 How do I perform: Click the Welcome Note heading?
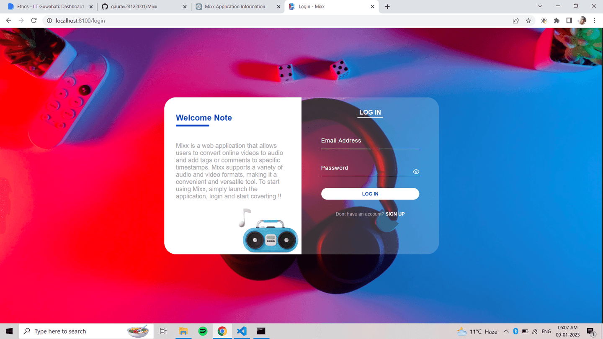pos(204,118)
